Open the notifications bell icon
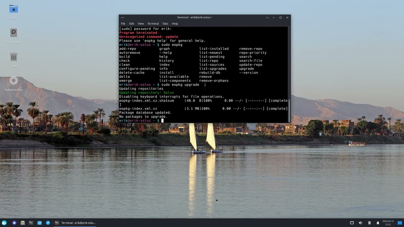Image resolution: width=404 pixels, height=227 pixels. [378, 223]
